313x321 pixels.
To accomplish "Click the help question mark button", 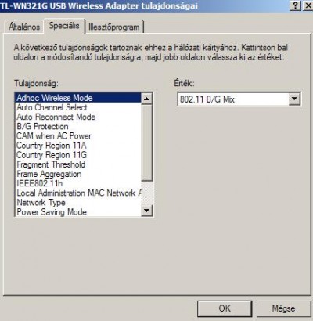I will click(x=295, y=5).
